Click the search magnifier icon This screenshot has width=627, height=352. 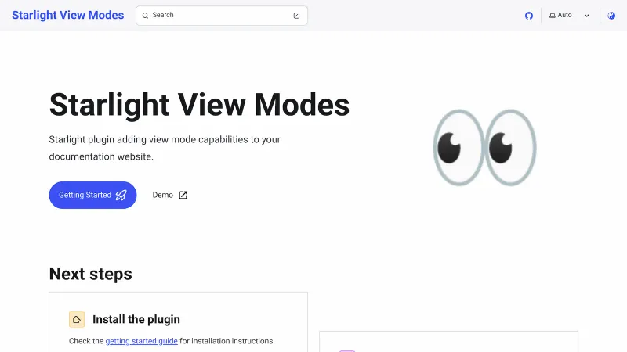[145, 16]
